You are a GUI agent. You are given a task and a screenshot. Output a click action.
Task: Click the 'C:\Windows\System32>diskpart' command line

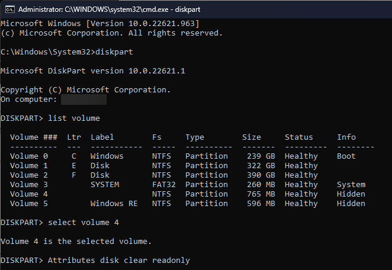[67, 52]
